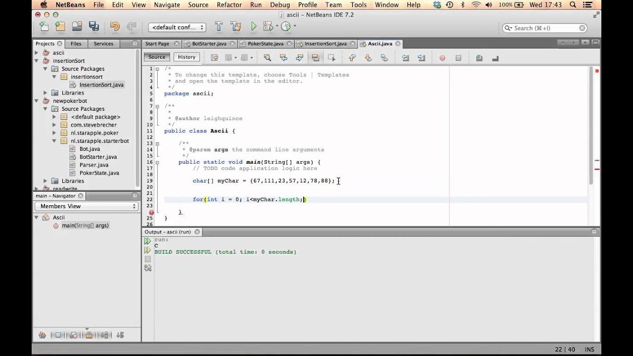Collapse the insertionSort project node
Screen dimensions: 633x356
click(x=37, y=61)
